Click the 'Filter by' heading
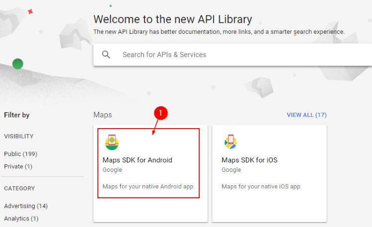Image resolution: width=372 pixels, height=227 pixels. point(17,115)
